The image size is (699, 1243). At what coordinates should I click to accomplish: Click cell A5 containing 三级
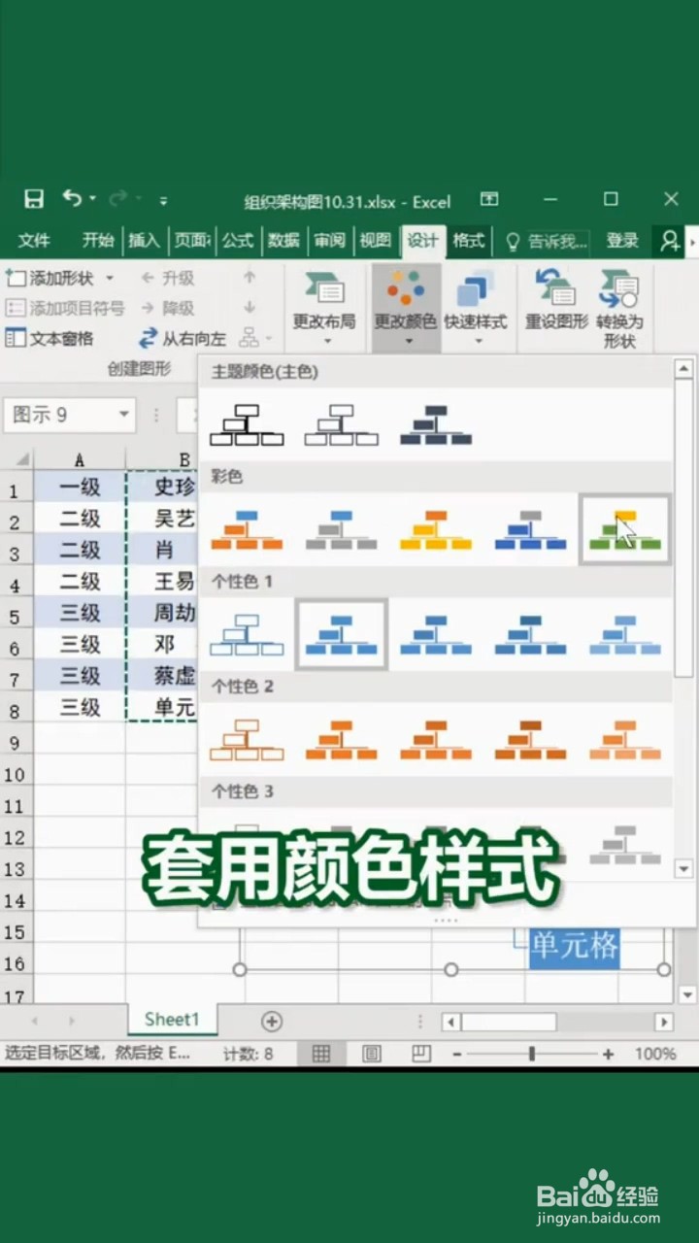(x=80, y=614)
